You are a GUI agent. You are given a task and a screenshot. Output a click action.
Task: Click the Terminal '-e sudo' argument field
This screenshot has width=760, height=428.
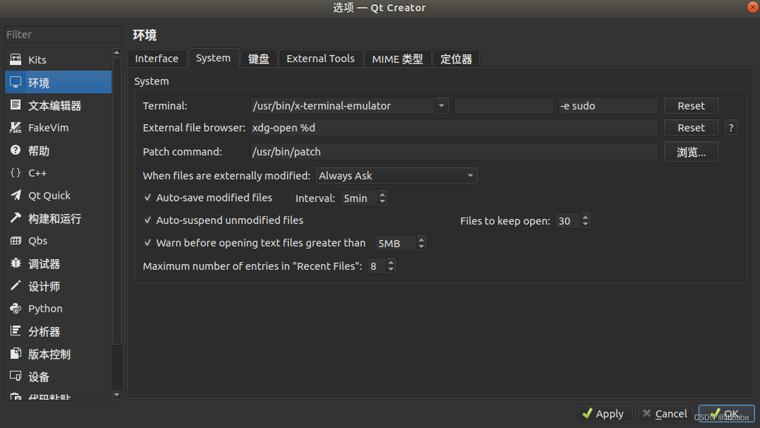[608, 105]
